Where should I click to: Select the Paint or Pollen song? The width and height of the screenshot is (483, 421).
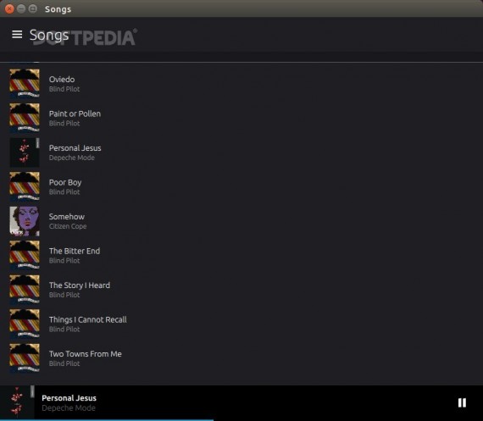tap(241, 118)
